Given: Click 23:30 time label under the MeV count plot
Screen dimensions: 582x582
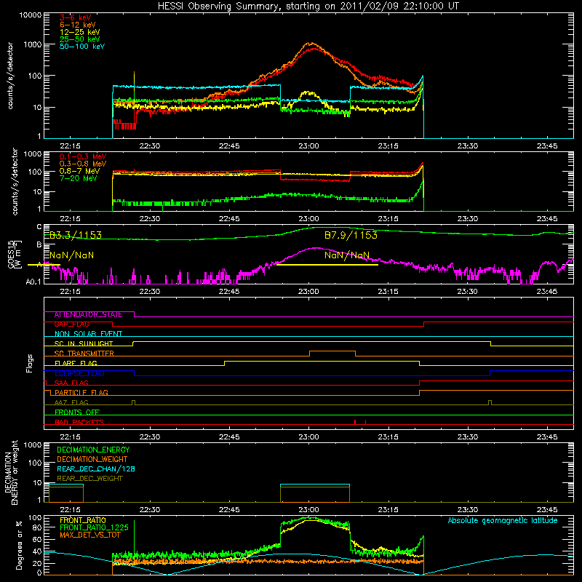Looking at the screenshot, I should click(x=468, y=219).
